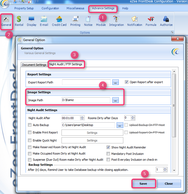The height and width of the screenshot is (194, 188).
Task: Click the Image Path text field
Action: coord(86,100)
